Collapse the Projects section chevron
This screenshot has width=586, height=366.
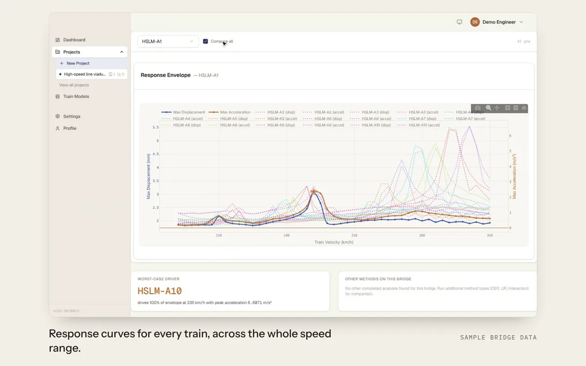click(x=122, y=52)
